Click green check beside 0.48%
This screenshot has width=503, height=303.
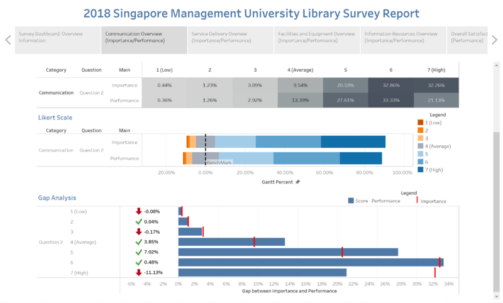click(138, 262)
